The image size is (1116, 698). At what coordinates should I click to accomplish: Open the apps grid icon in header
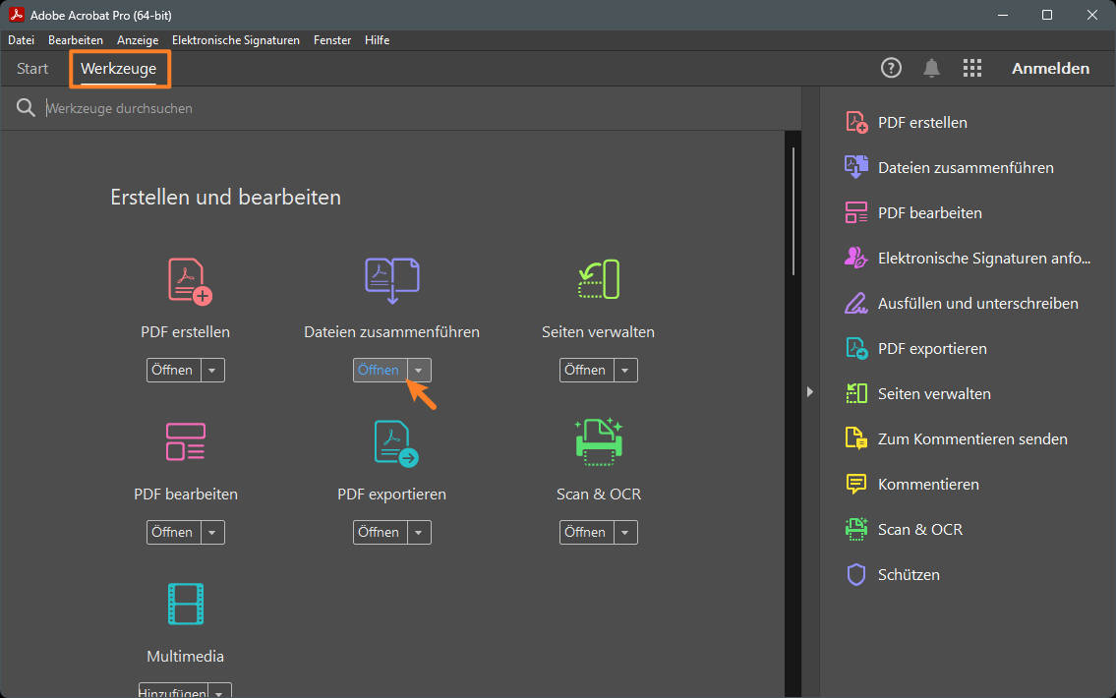[972, 68]
